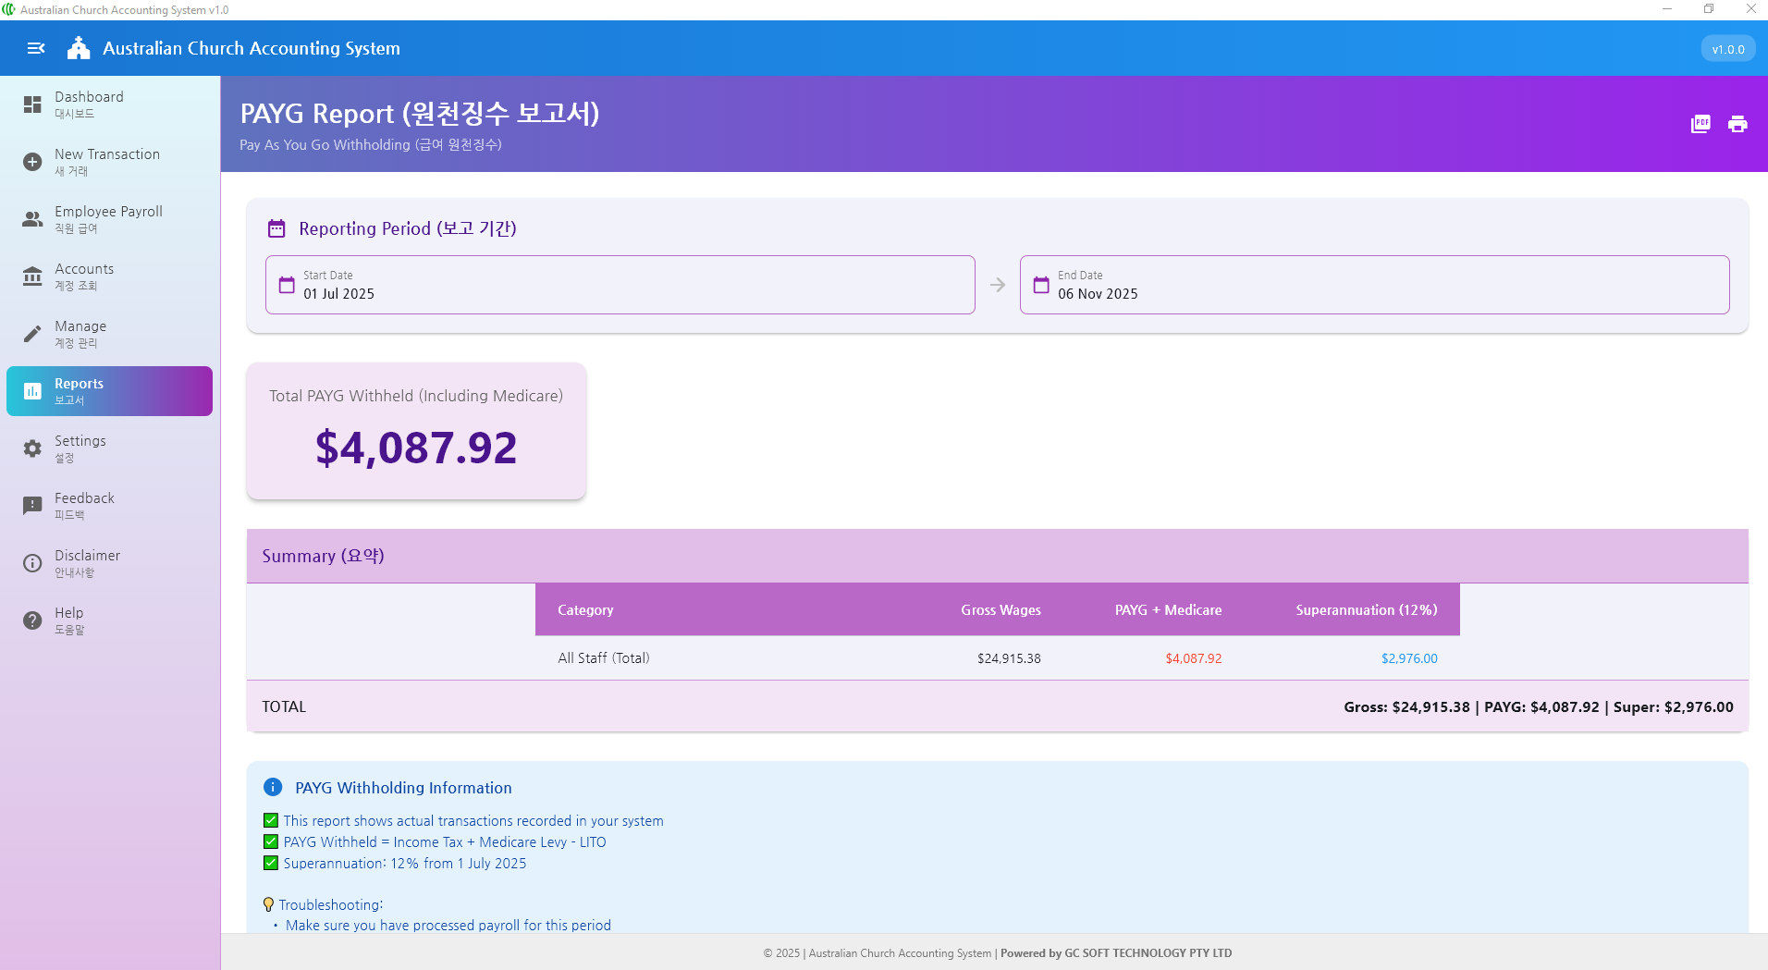1768x970 pixels.
Task: Click the Feedback icon in sidebar
Action: (x=32, y=506)
